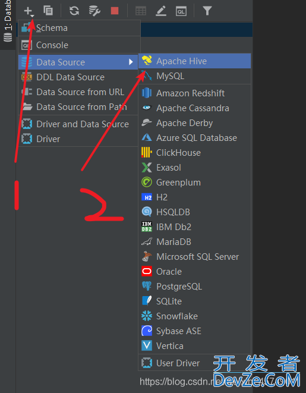Choose Data Source from Path
306x393 pixels.
click(x=78, y=107)
